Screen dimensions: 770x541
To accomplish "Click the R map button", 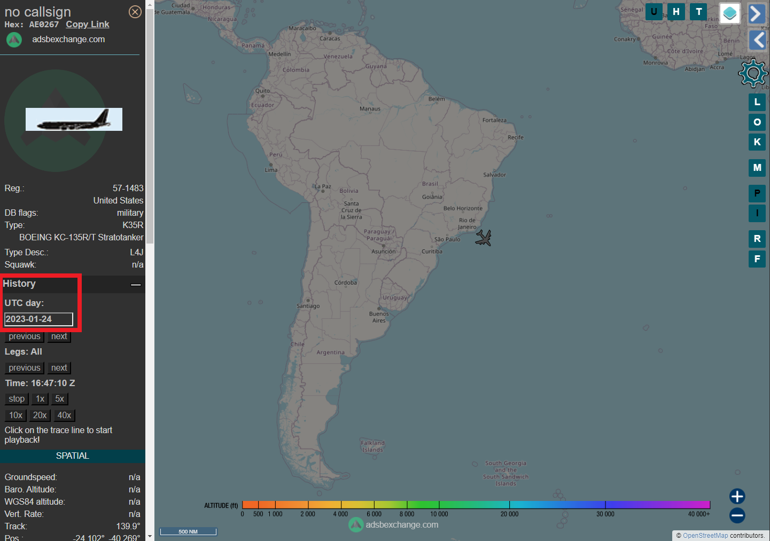I will point(757,239).
